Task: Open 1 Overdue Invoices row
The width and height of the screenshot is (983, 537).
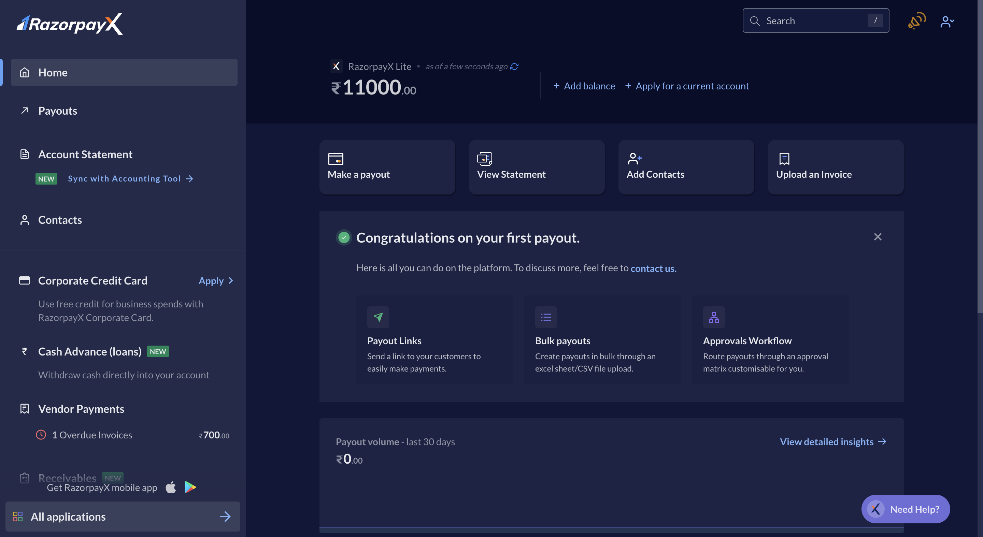Action: point(132,435)
